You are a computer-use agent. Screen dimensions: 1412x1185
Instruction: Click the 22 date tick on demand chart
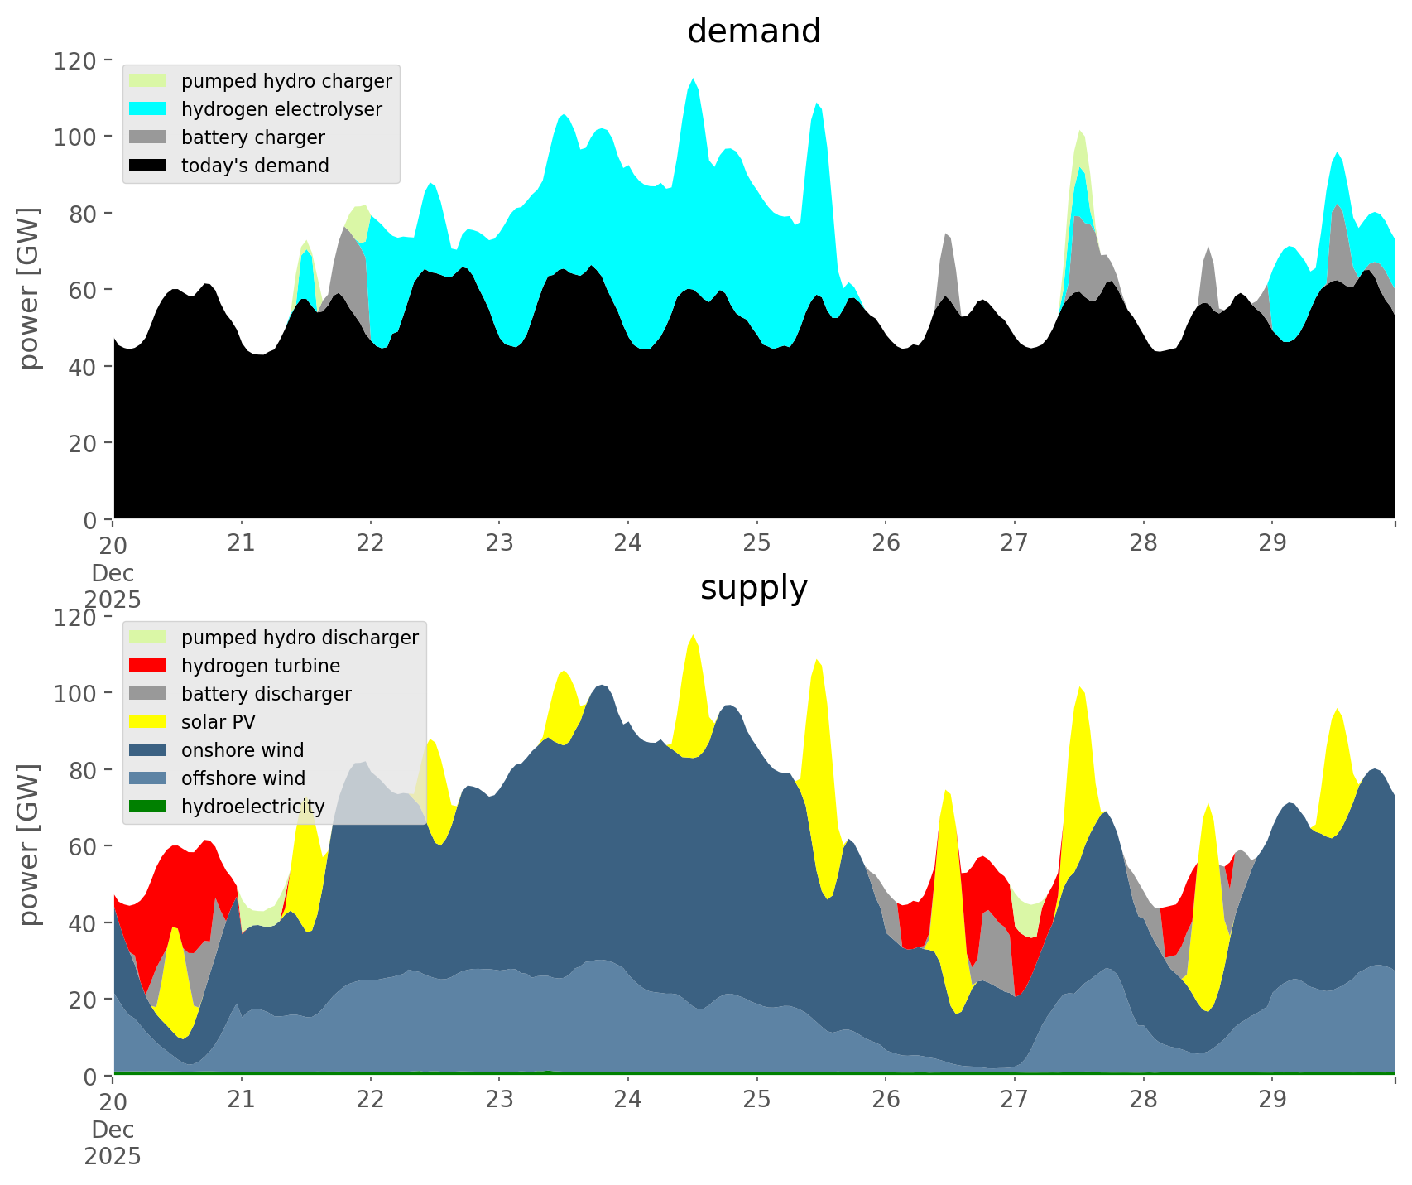(370, 543)
